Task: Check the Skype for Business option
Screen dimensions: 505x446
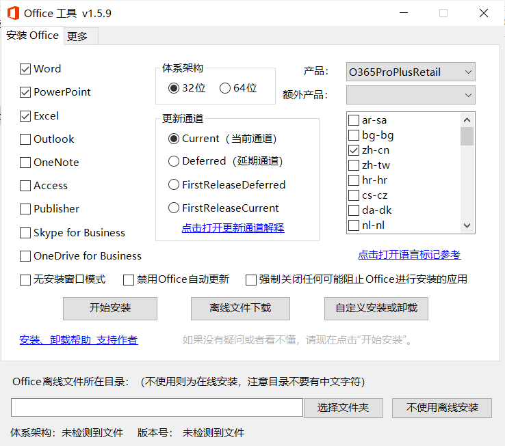Action: (26, 233)
